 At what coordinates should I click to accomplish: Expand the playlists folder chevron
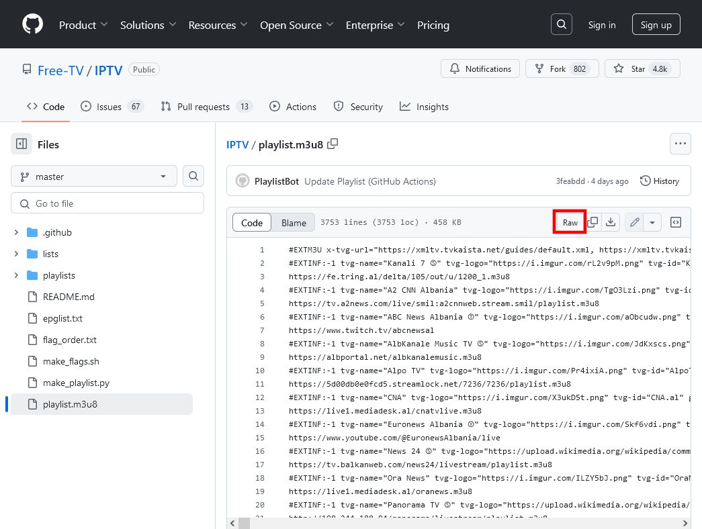point(16,275)
